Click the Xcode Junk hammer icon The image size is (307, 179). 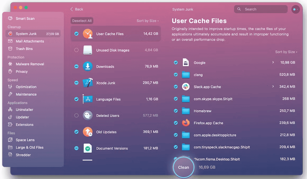tap(87, 83)
